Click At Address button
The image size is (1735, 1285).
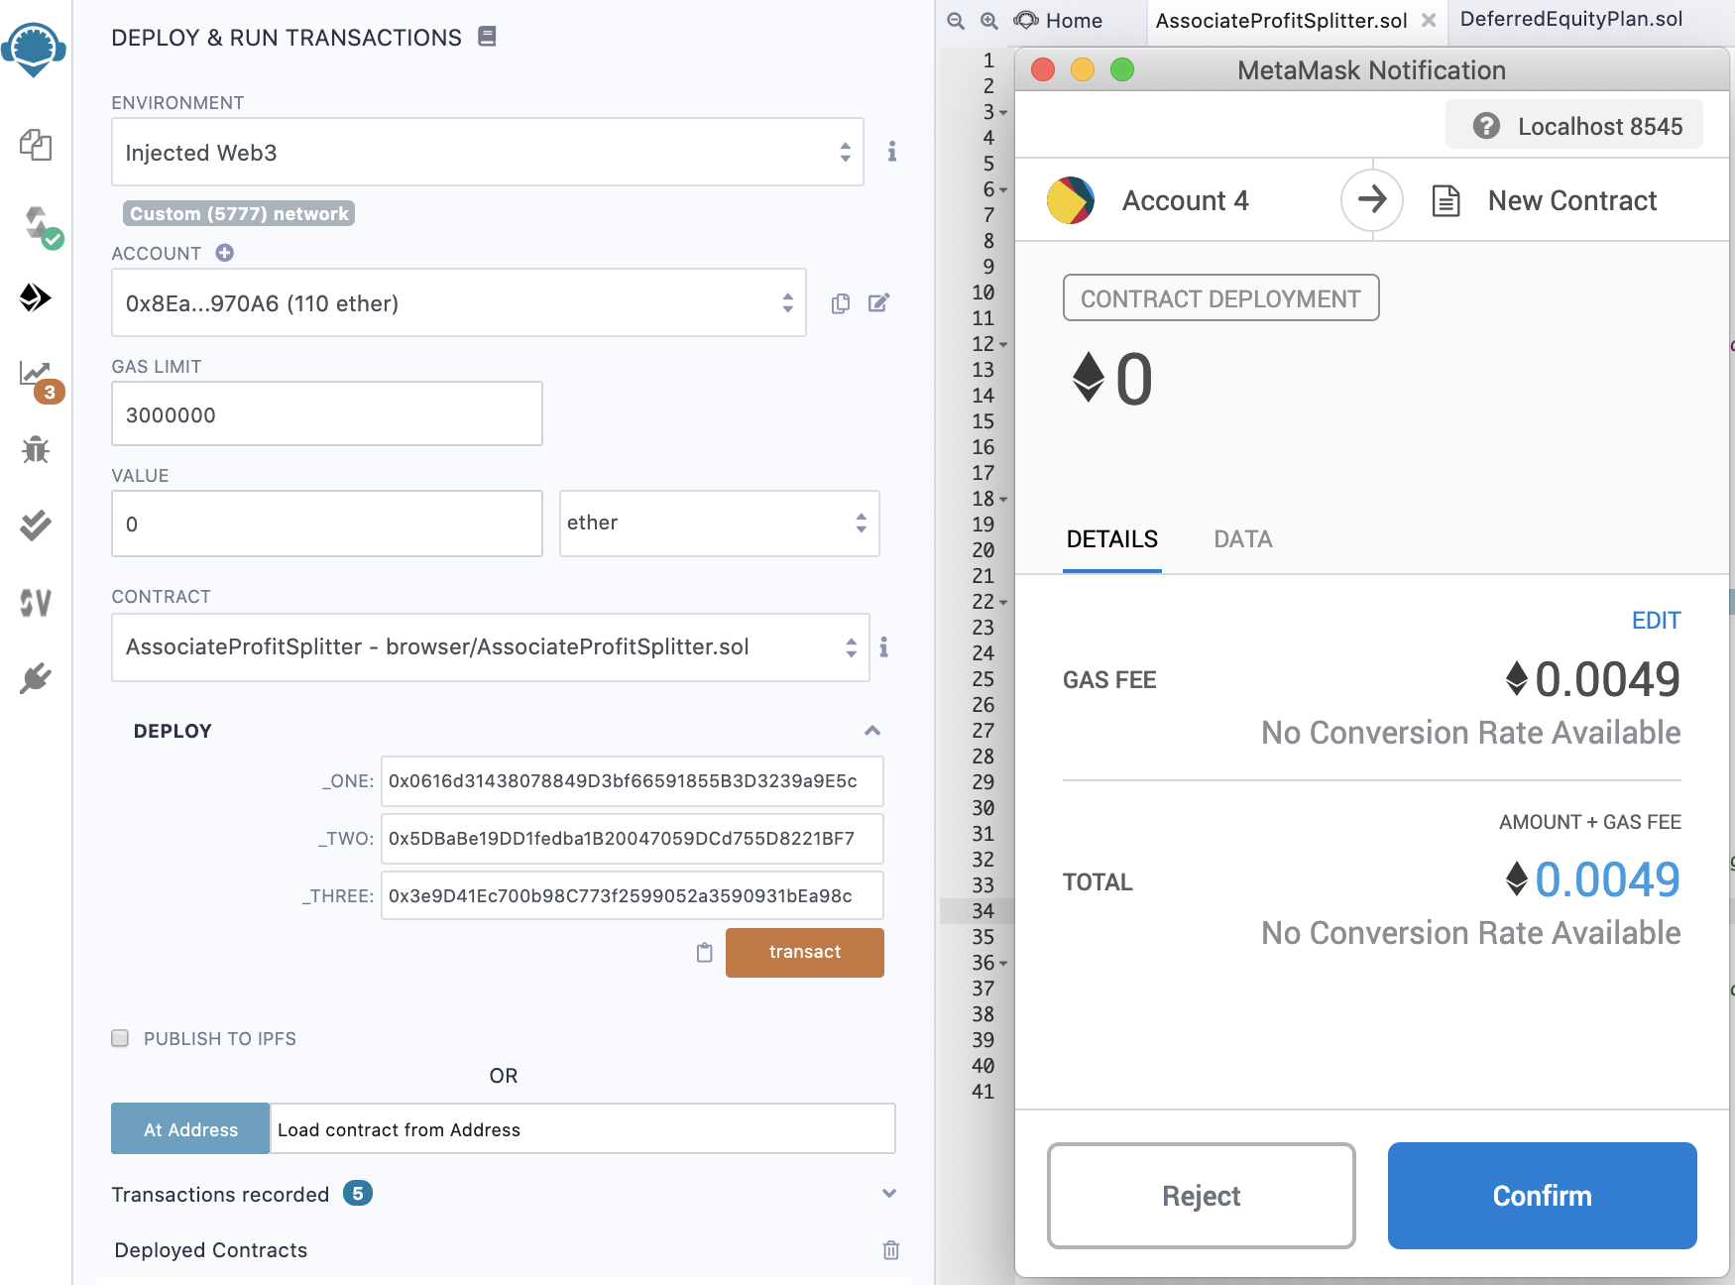click(190, 1128)
